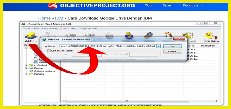Click the OBJECTIVEPROJECT.ORG site title
The height and width of the screenshot is (109, 231).
pos(97,5)
